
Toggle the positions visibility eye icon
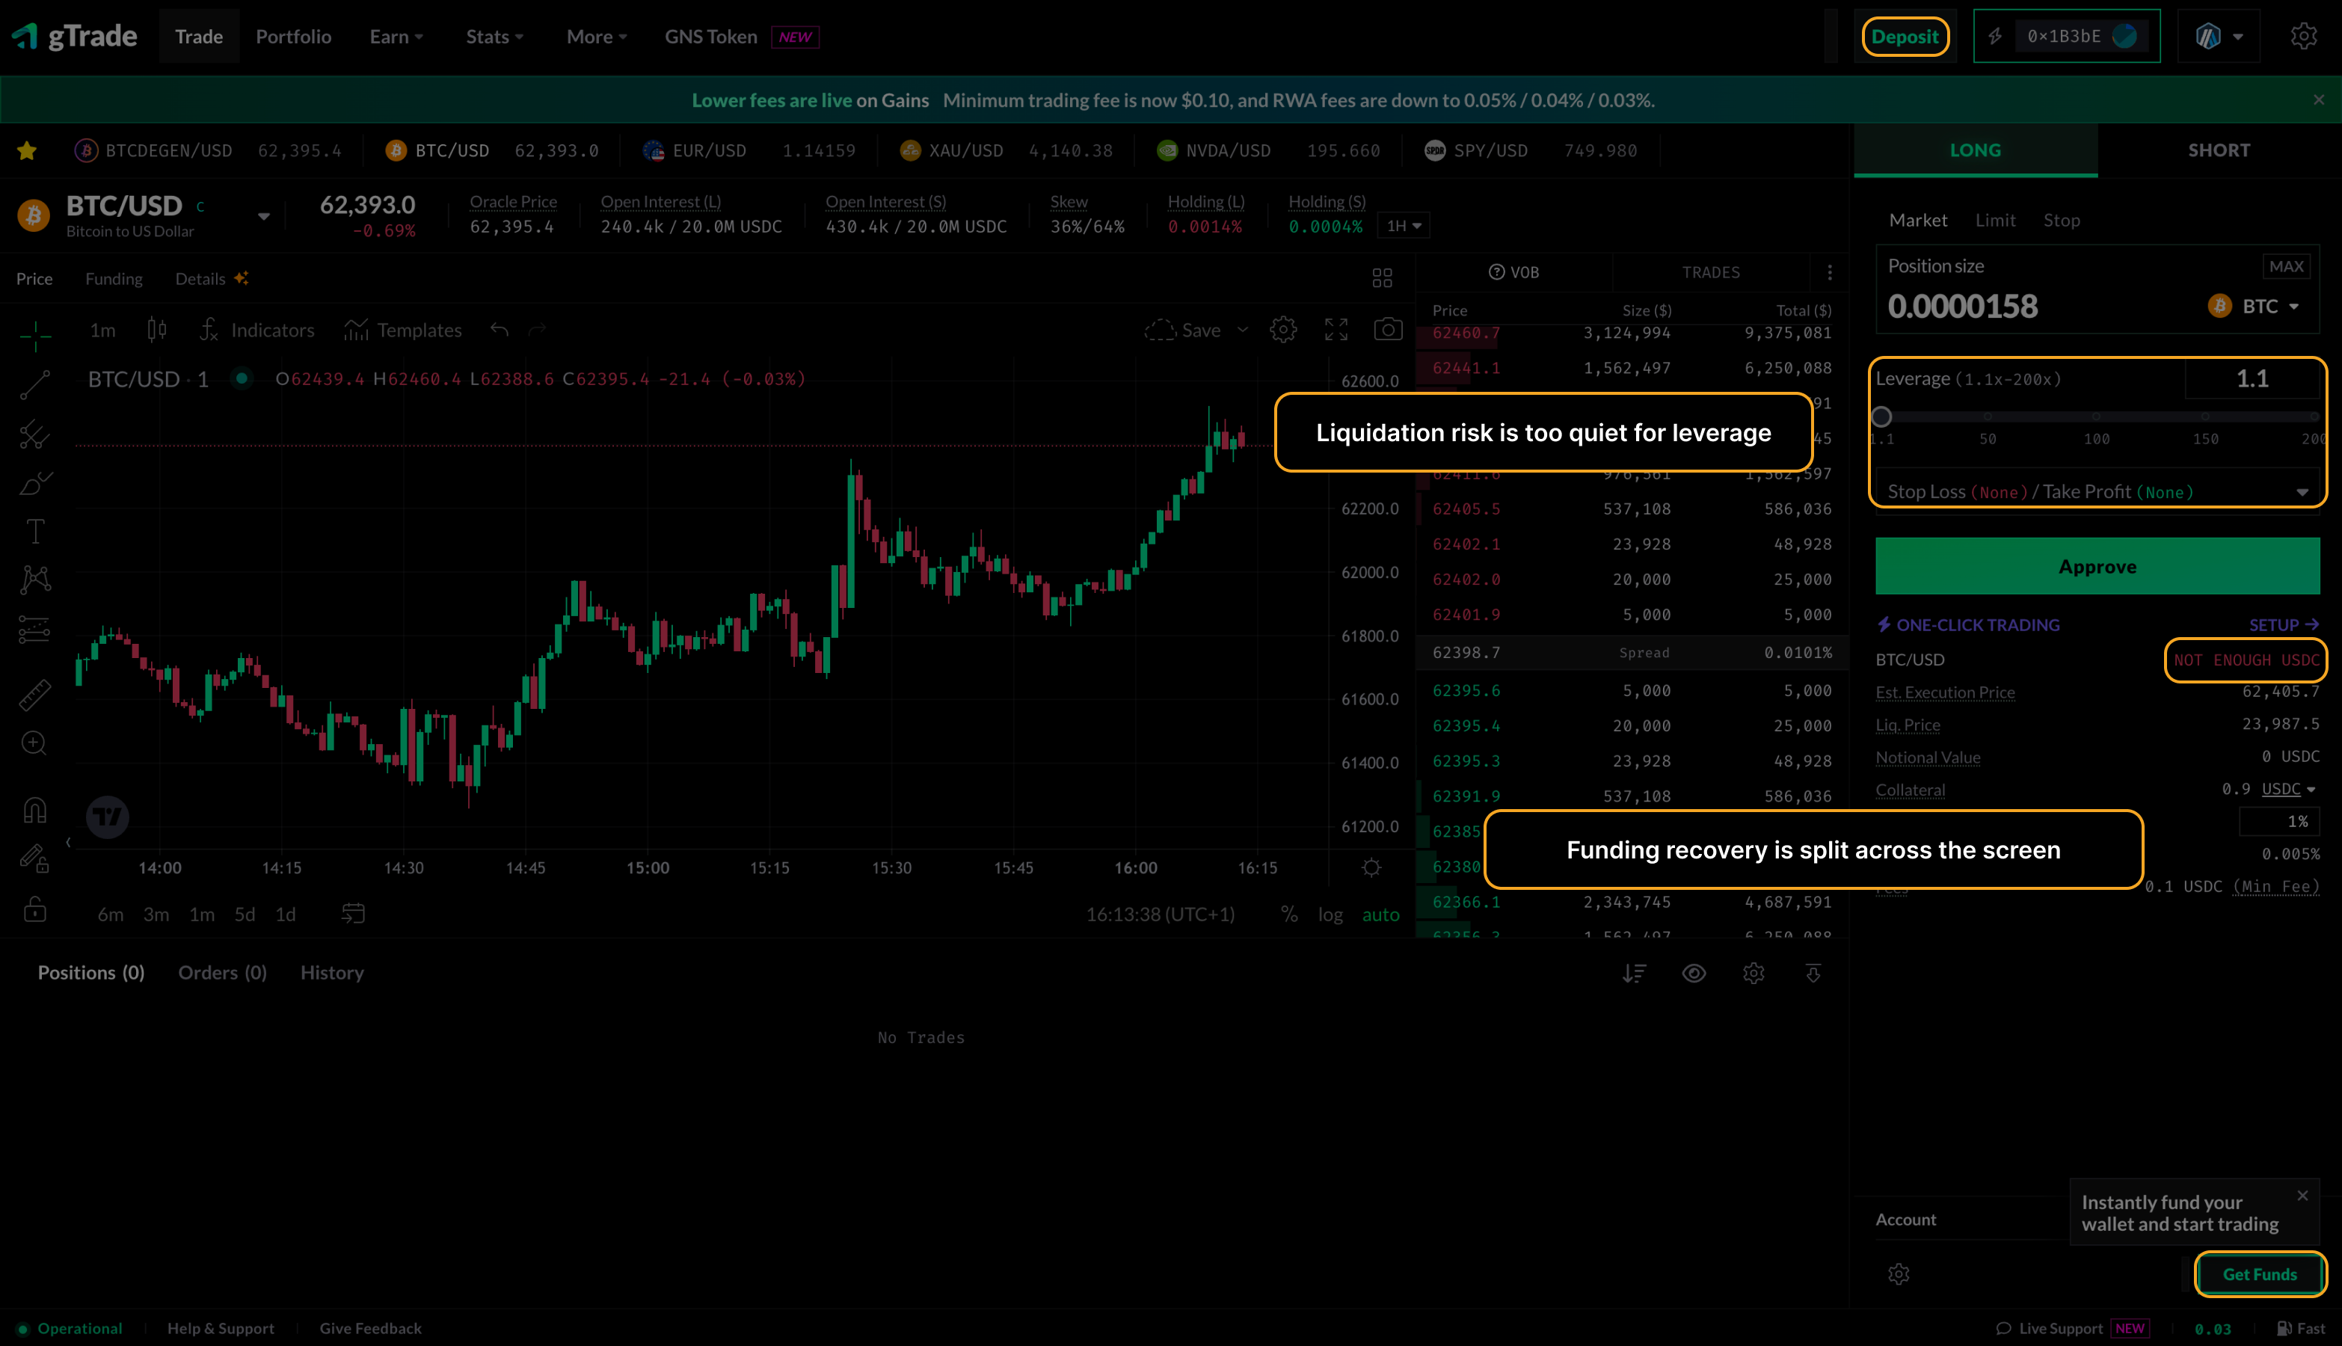(1693, 973)
